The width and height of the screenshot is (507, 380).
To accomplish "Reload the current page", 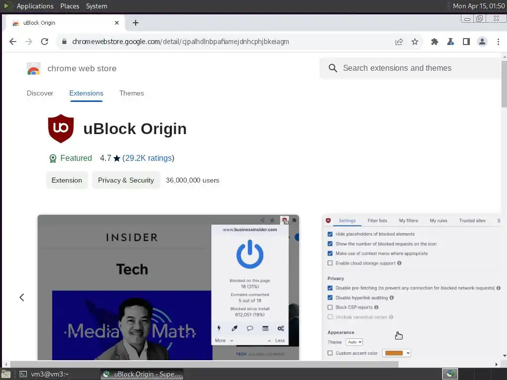I will point(45,42).
